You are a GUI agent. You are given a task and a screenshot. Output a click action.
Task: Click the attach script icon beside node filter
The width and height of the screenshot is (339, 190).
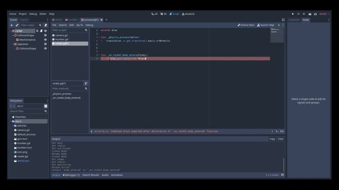[46, 25]
